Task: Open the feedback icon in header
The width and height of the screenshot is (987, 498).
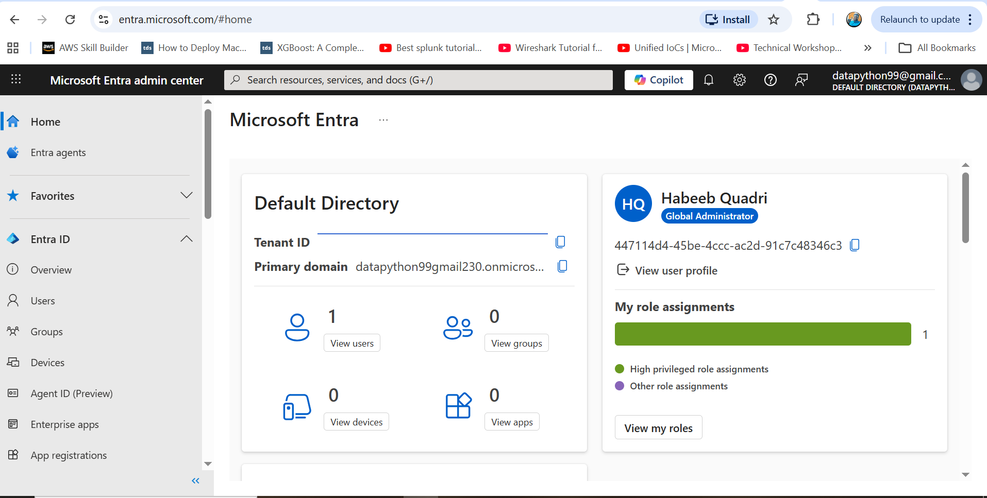Action: 801,80
